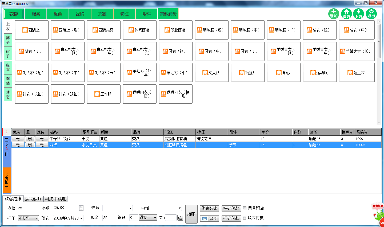This screenshot has width=384, height=227.
Task: Click the orange 收衣拍照 side button
Action: pos(7,180)
